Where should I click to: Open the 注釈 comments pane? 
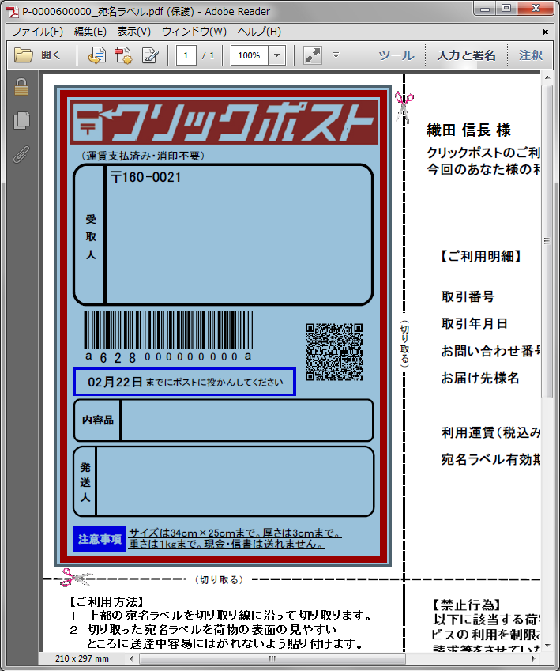tap(531, 55)
